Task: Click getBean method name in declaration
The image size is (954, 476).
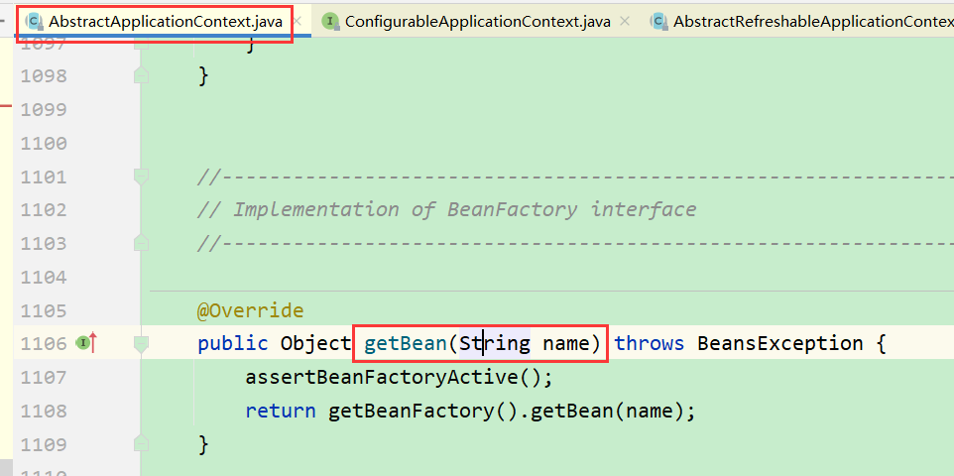Action: [406, 344]
